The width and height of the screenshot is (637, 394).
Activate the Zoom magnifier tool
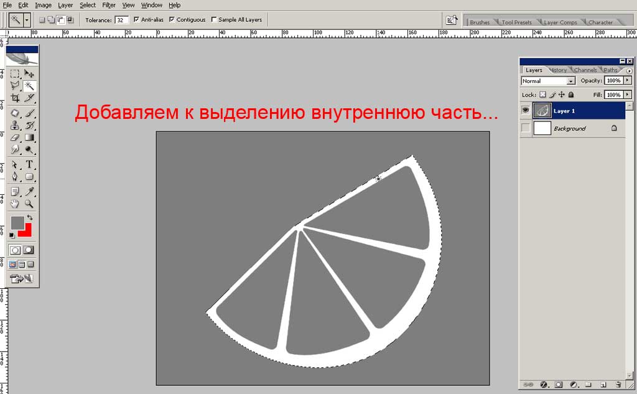click(29, 204)
